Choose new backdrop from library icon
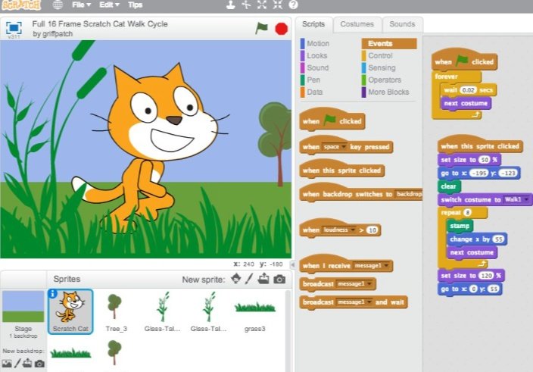This screenshot has width=533, height=372. click(x=7, y=364)
